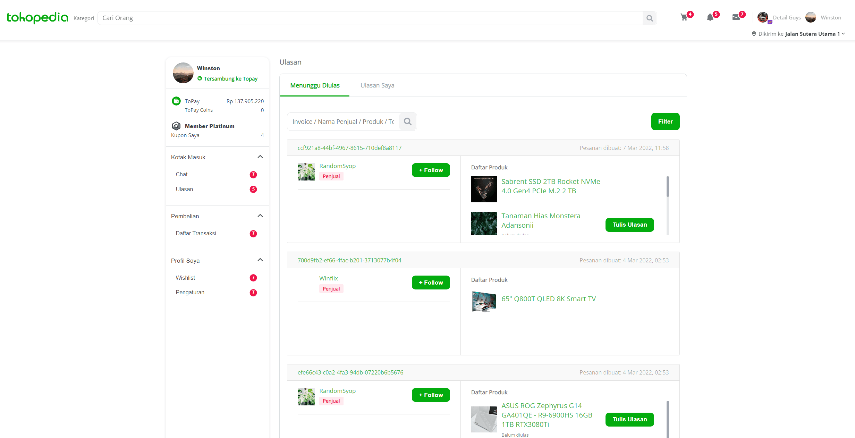Write a review for Tanaman Hias Monstera Adansonii

click(629, 225)
